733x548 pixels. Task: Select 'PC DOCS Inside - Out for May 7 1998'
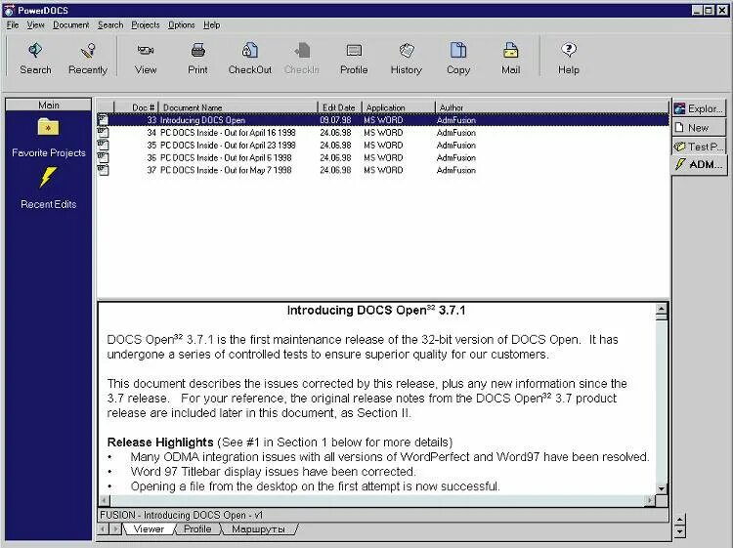pyautogui.click(x=226, y=170)
